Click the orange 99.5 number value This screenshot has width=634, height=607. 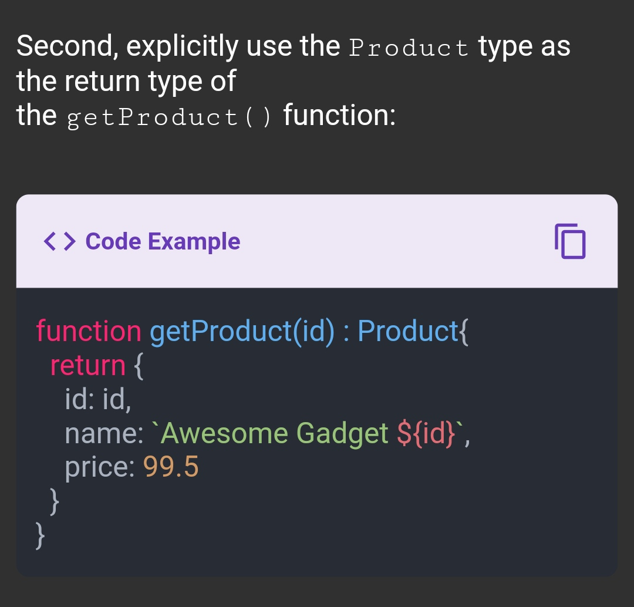click(171, 467)
